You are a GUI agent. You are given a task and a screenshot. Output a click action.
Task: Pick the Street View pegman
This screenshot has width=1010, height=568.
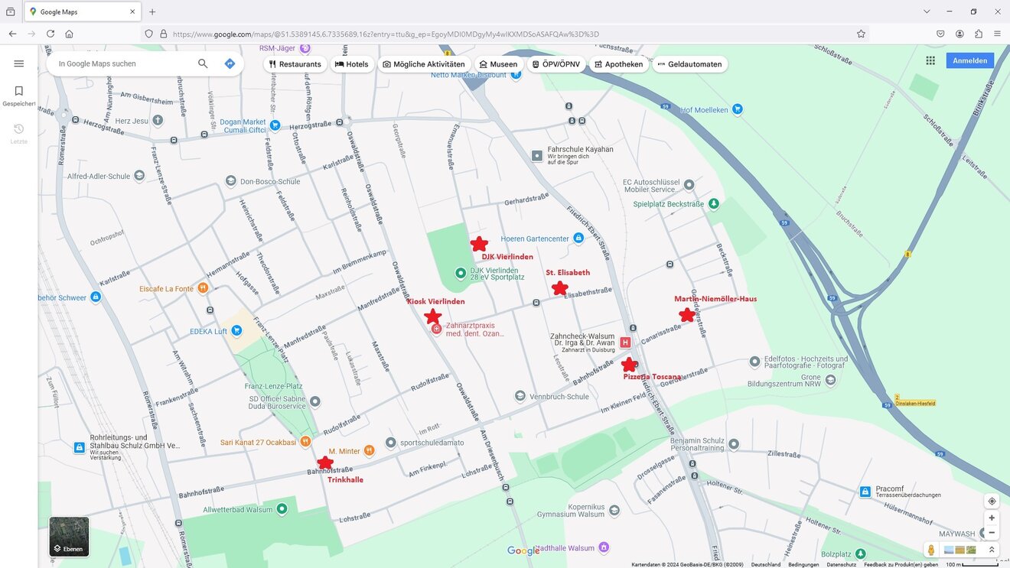(x=931, y=550)
